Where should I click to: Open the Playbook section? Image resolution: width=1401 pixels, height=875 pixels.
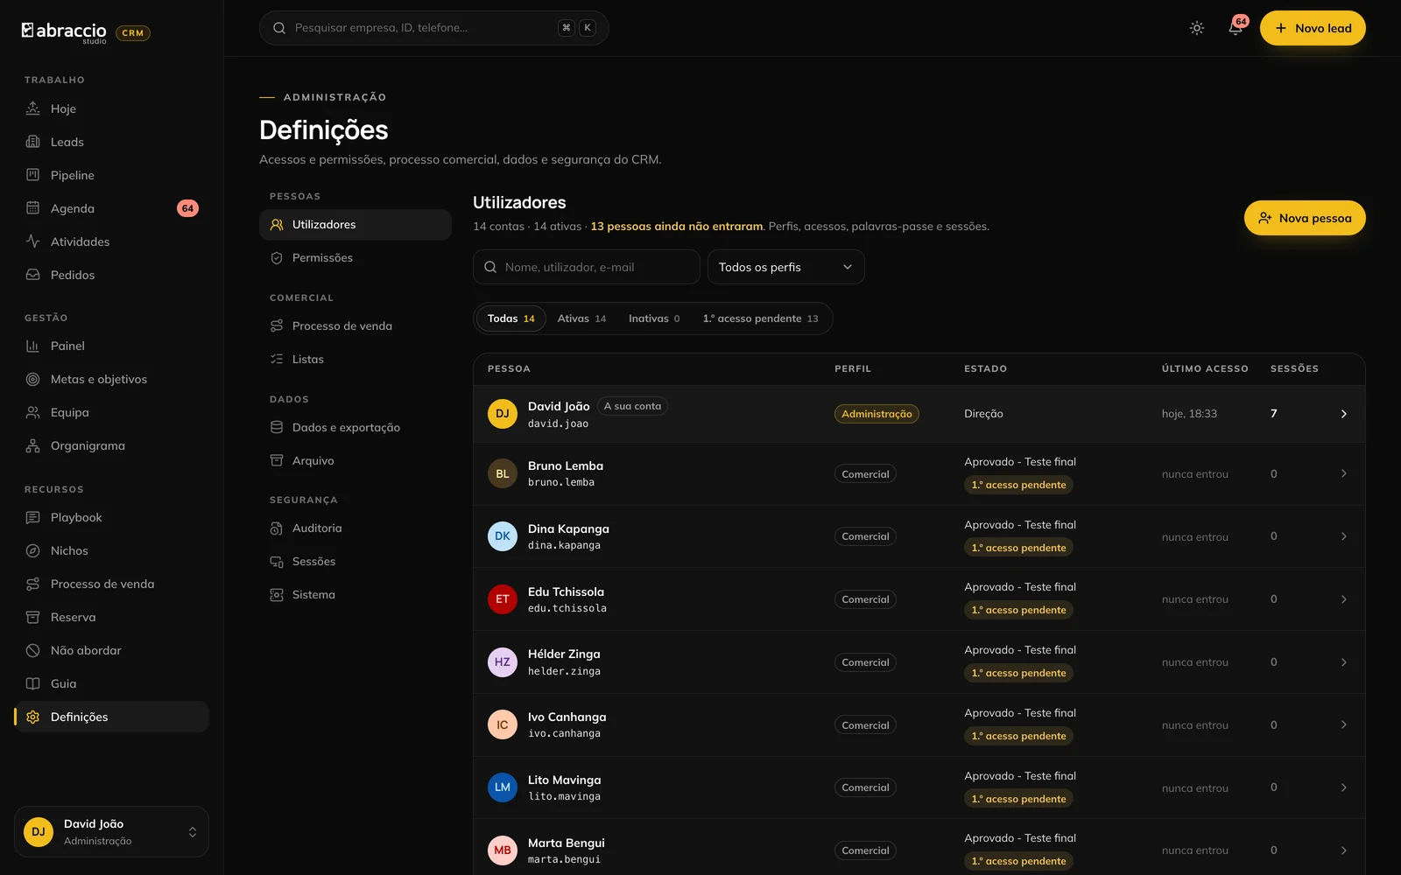[111, 517]
